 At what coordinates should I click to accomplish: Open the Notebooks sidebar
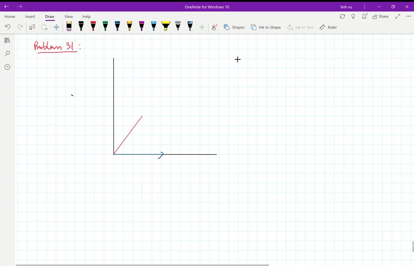[7, 40]
